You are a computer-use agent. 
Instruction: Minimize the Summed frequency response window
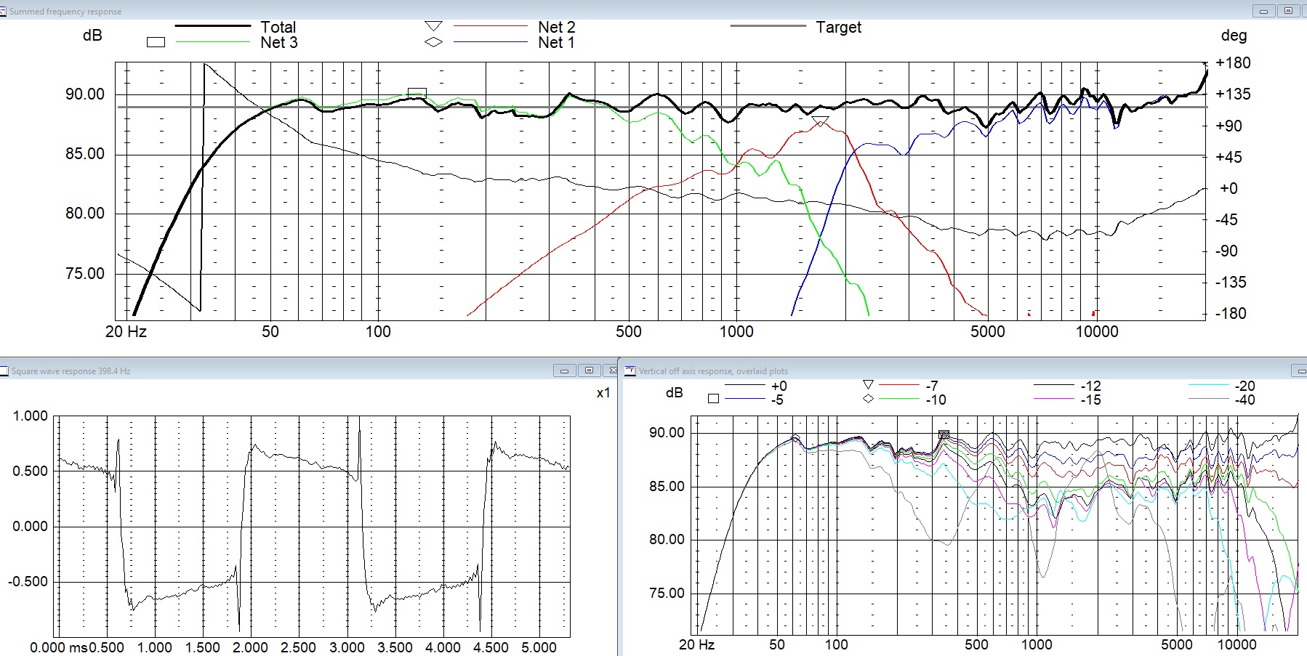tap(1263, 11)
